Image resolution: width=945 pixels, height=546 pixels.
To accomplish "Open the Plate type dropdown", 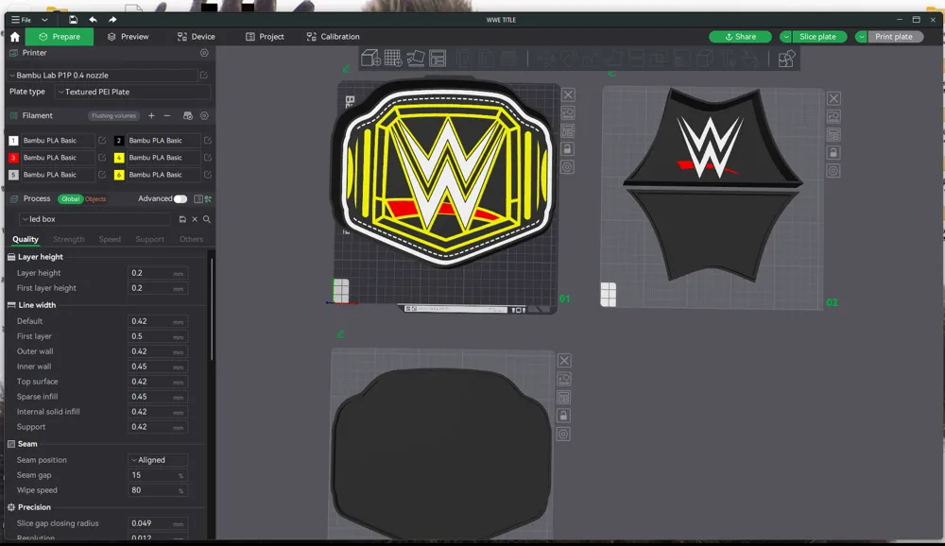I will pyautogui.click(x=132, y=92).
